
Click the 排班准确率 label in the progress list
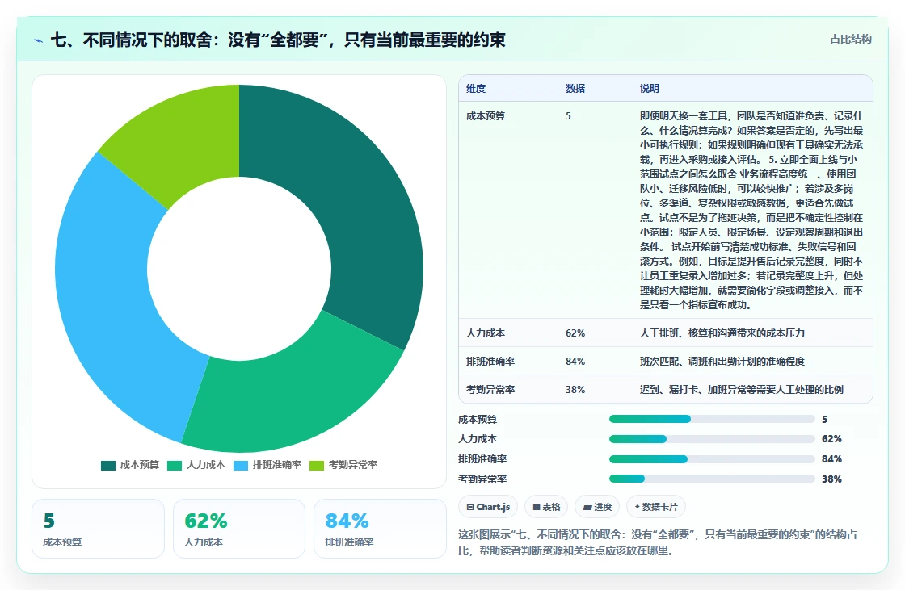pos(482,459)
